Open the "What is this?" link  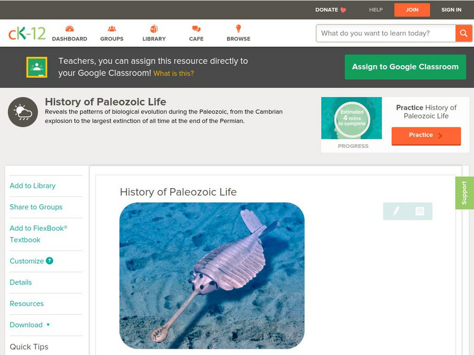pos(174,74)
